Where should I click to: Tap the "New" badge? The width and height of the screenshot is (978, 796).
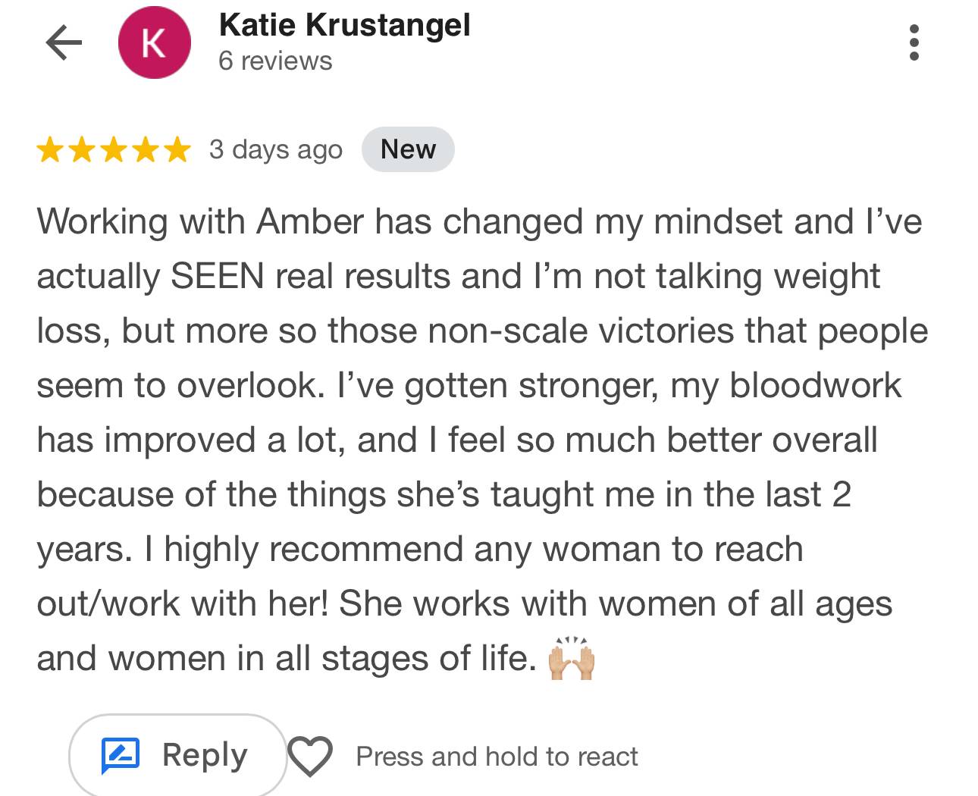[x=408, y=149]
